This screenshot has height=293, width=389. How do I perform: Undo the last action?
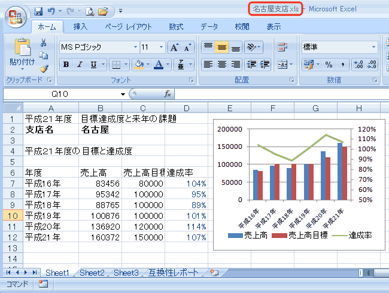point(51,11)
